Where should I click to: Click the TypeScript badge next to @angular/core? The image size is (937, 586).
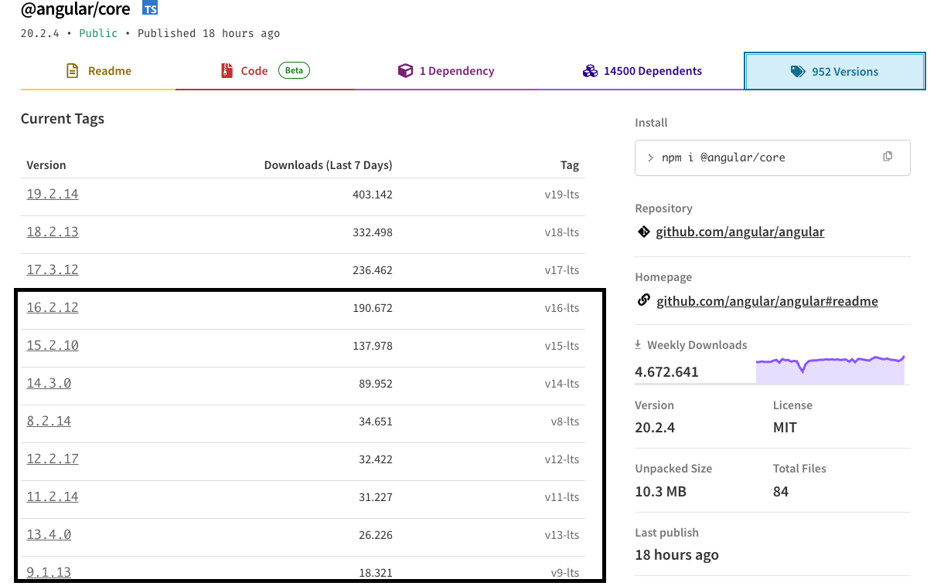150,9
